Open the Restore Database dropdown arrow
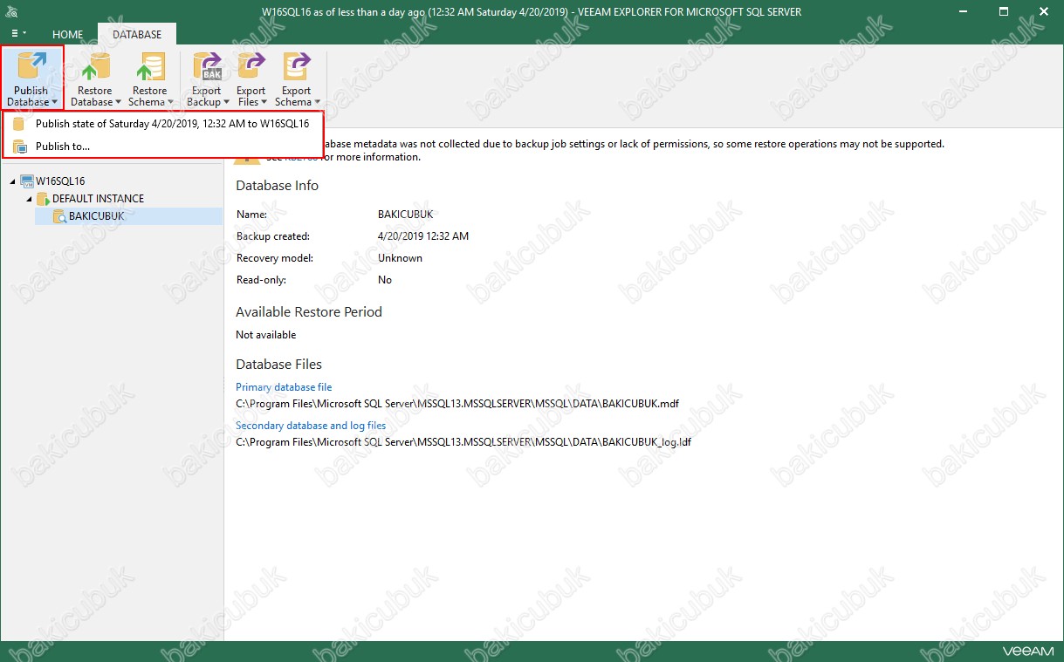The height and width of the screenshot is (662, 1064). point(117,103)
